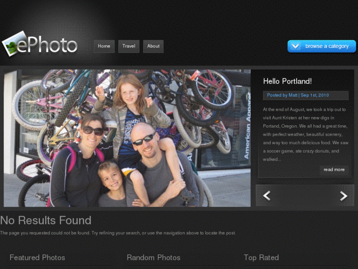Click the family photo slide image

point(127,138)
